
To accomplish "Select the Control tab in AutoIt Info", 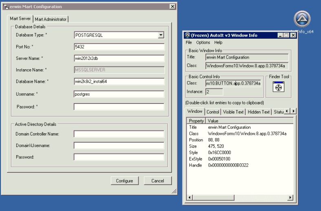I will (x=213, y=112).
